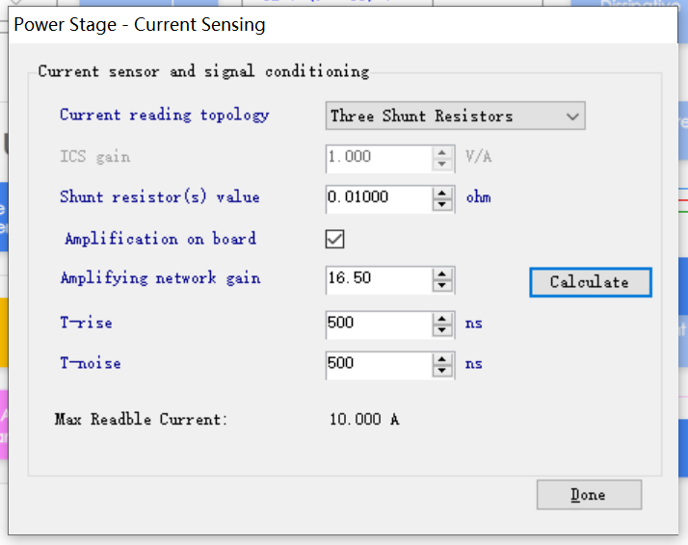688x545 pixels.
Task: Click the Power Stage - Current Sensing title bar
Action: point(337,24)
